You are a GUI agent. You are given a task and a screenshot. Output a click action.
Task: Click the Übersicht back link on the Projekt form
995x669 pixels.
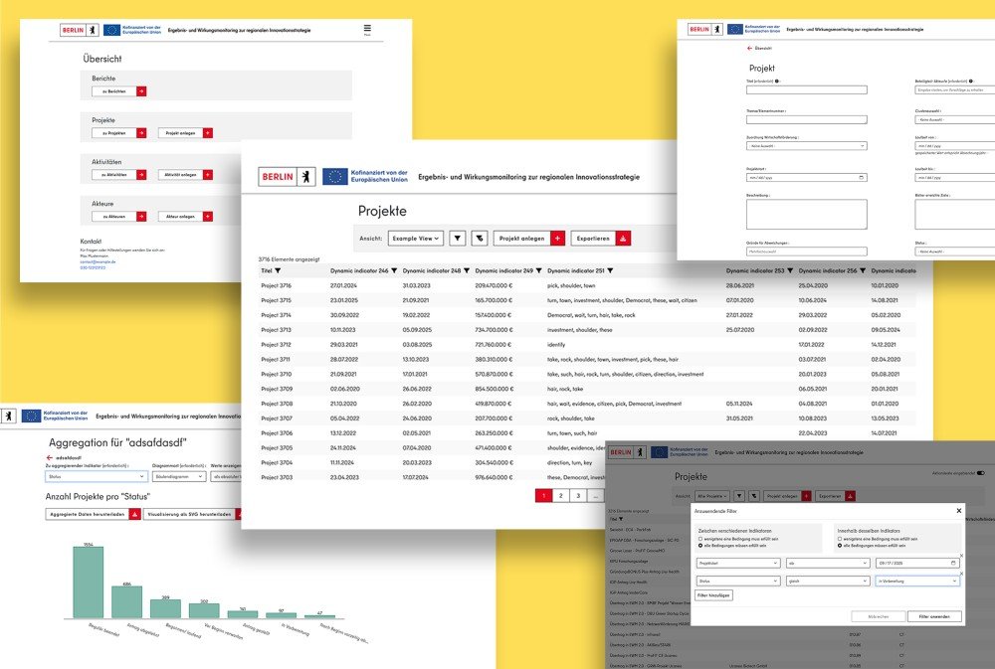tap(759, 48)
